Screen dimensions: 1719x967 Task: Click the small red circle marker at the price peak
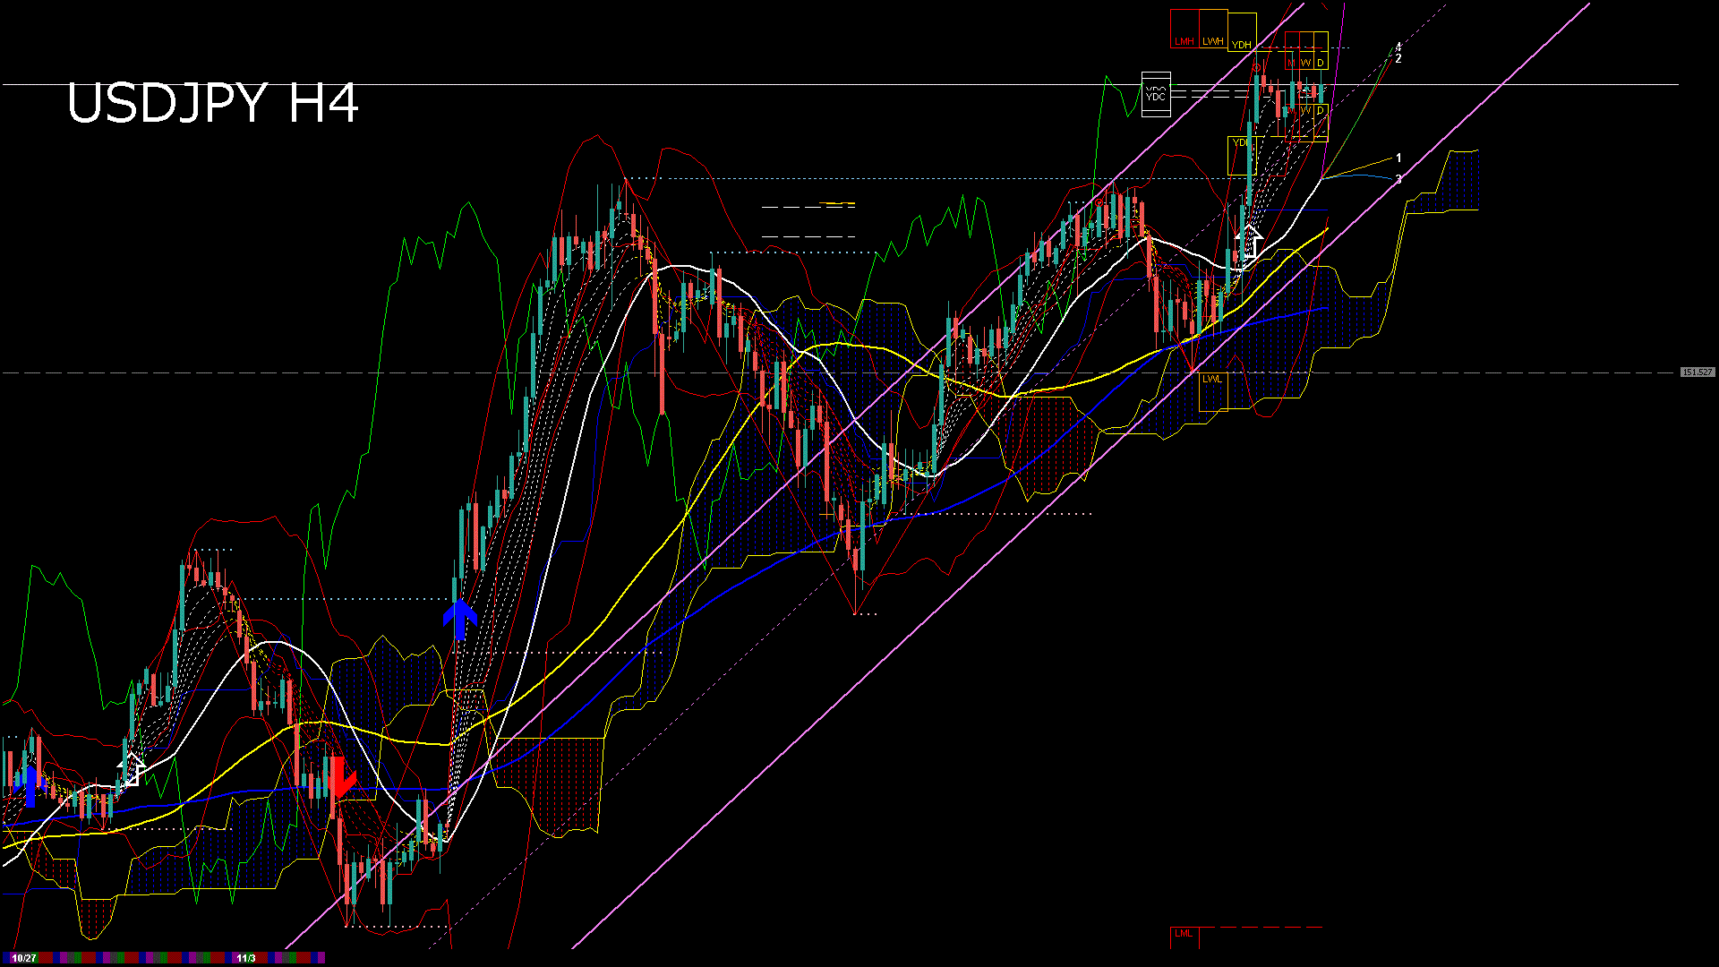click(1256, 68)
